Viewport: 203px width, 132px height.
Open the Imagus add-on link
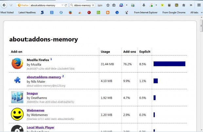click(x=32, y=93)
